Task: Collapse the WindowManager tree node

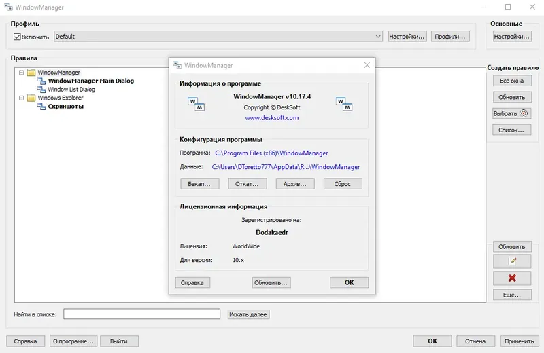Action: [22, 73]
